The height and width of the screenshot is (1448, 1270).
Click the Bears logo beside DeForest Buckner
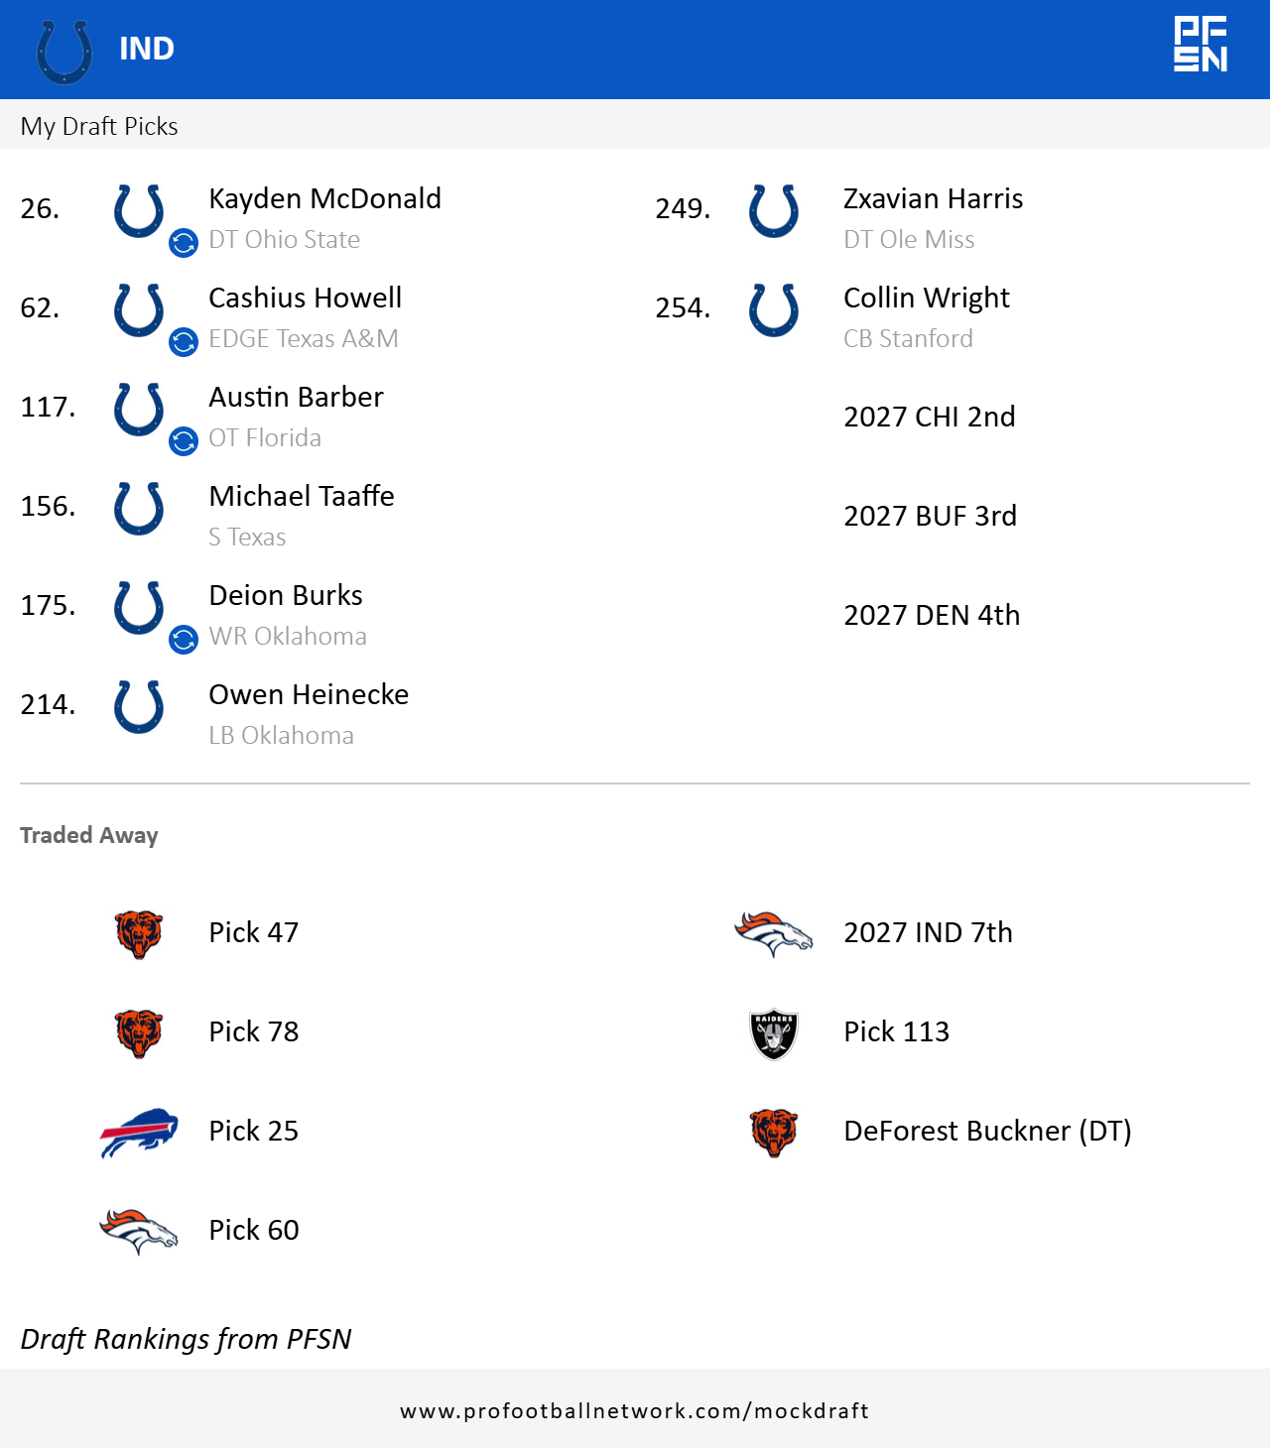point(774,1132)
